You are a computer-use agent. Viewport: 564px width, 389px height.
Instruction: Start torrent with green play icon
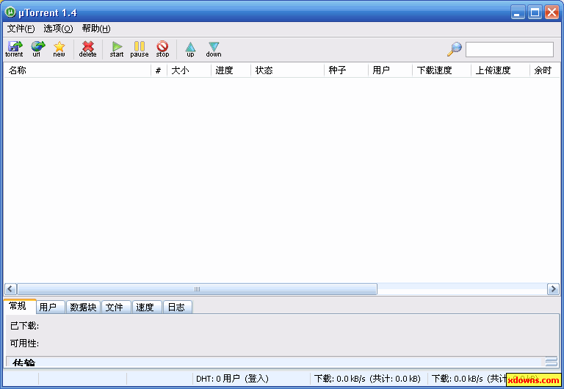pyautogui.click(x=117, y=49)
